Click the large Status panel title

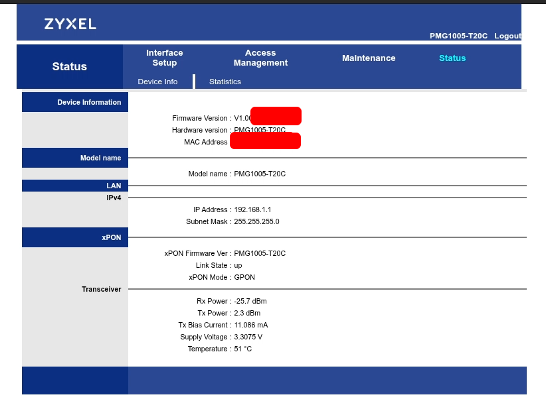pos(69,66)
